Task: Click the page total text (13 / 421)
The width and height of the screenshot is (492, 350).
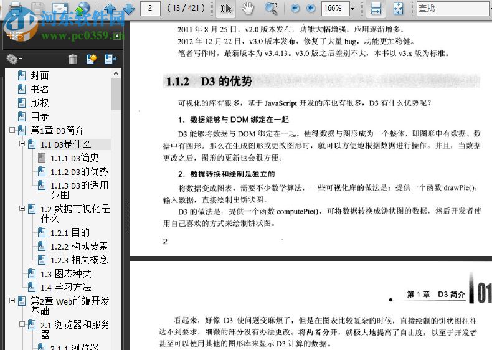Action: pyautogui.click(x=186, y=8)
